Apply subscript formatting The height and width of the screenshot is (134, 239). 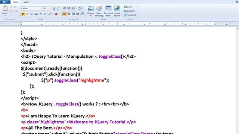pos(41,14)
